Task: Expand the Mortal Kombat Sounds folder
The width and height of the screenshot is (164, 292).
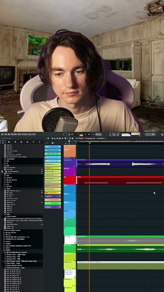Action: [x=13, y=230]
